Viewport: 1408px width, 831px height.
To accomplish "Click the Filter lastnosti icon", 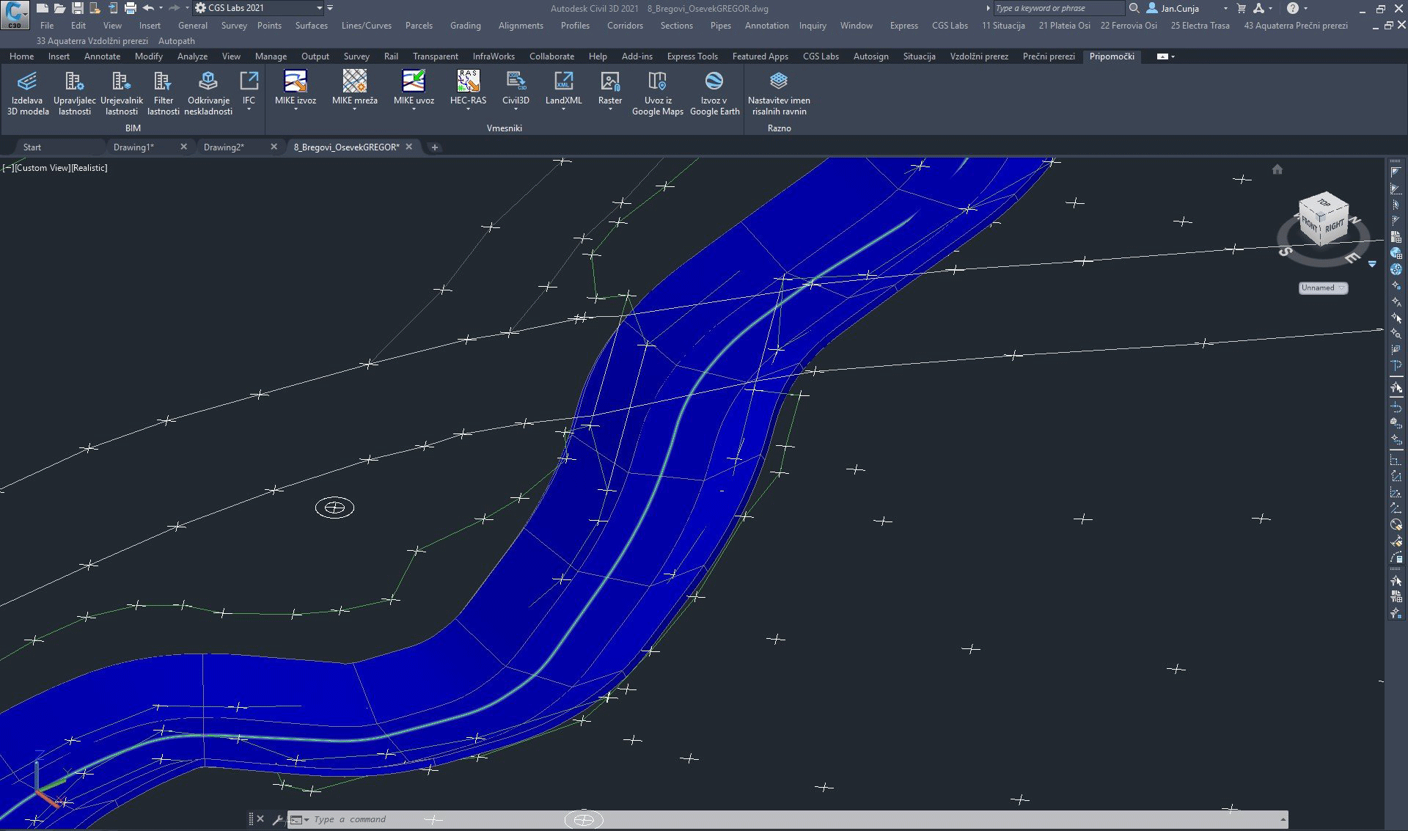I will (x=163, y=82).
